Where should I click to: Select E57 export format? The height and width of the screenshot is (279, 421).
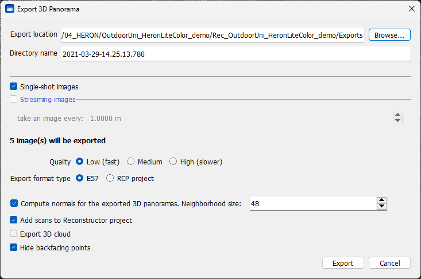pos(80,179)
